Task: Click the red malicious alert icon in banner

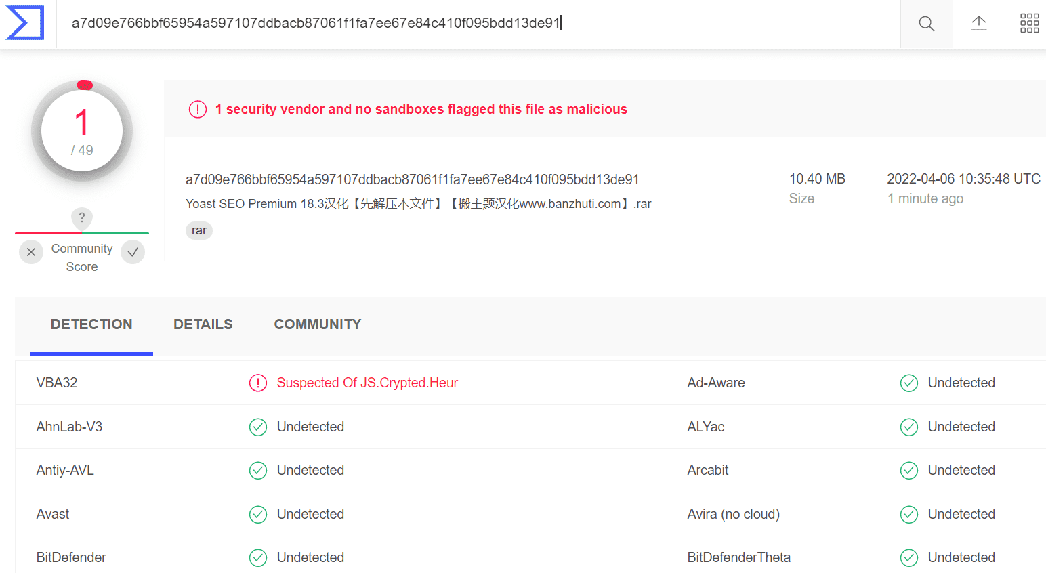Action: pyautogui.click(x=198, y=109)
